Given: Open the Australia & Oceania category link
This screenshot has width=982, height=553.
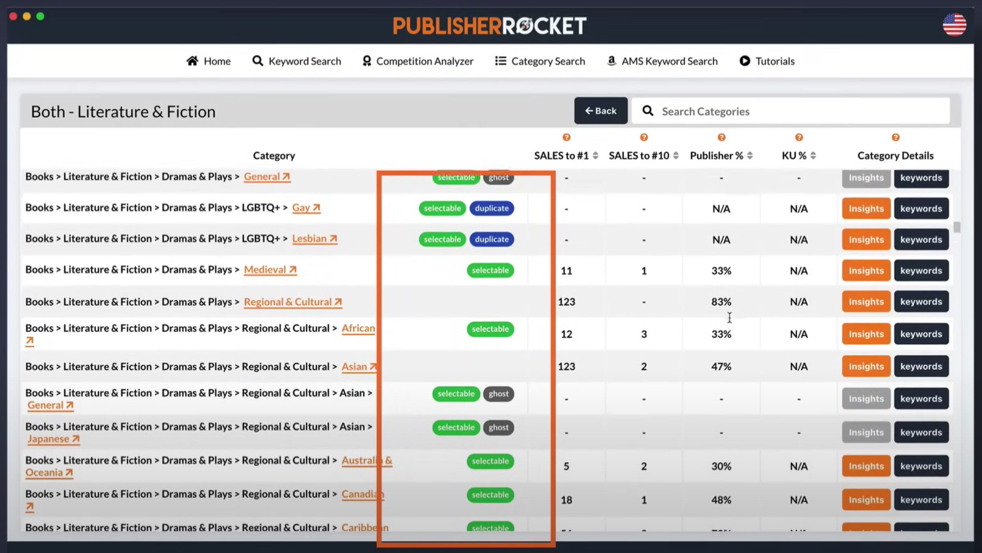Looking at the screenshot, I should [367, 460].
